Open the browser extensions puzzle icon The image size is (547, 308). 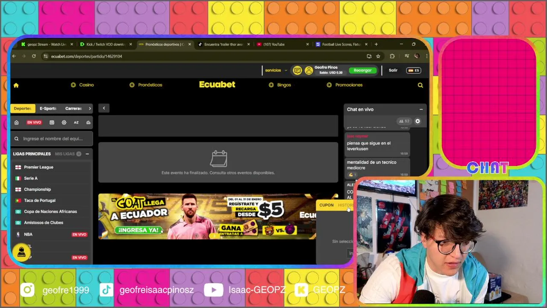pyautogui.click(x=392, y=56)
